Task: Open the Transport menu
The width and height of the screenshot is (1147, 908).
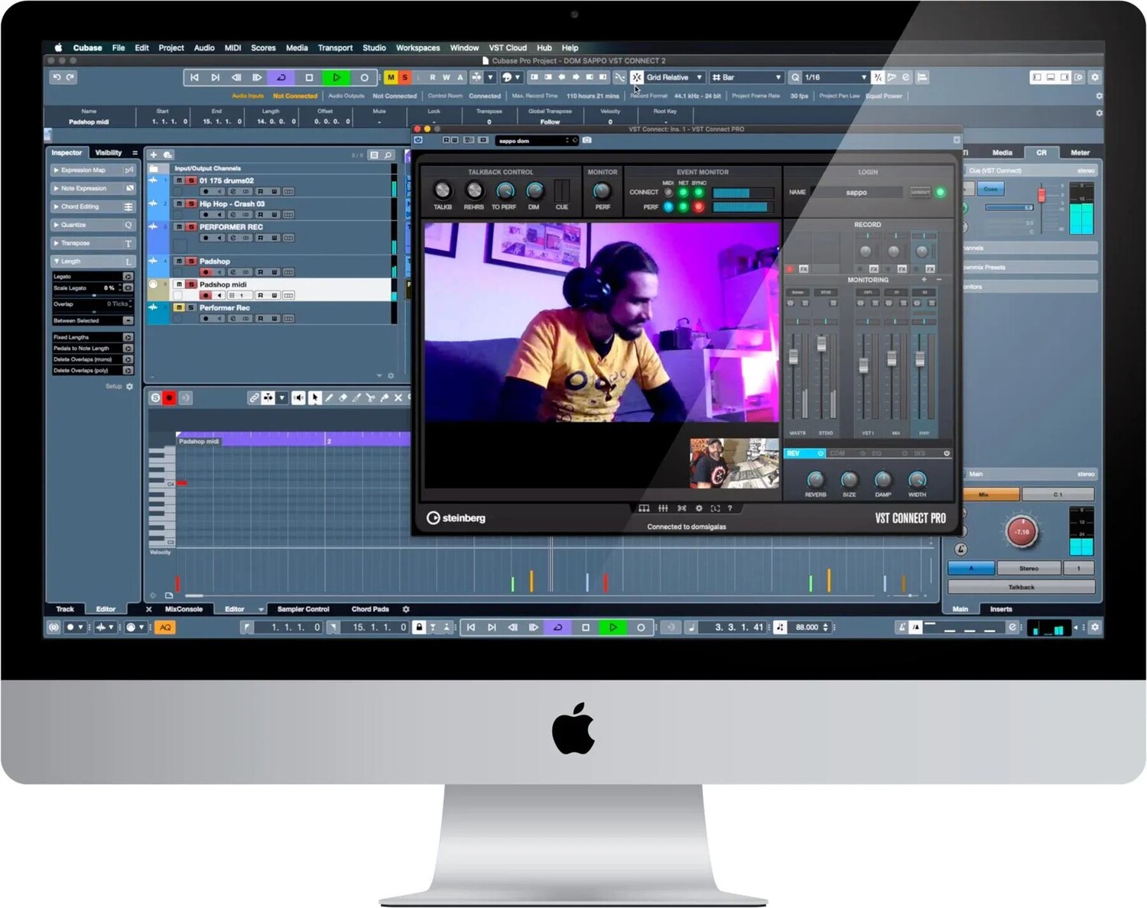Action: pyautogui.click(x=335, y=47)
